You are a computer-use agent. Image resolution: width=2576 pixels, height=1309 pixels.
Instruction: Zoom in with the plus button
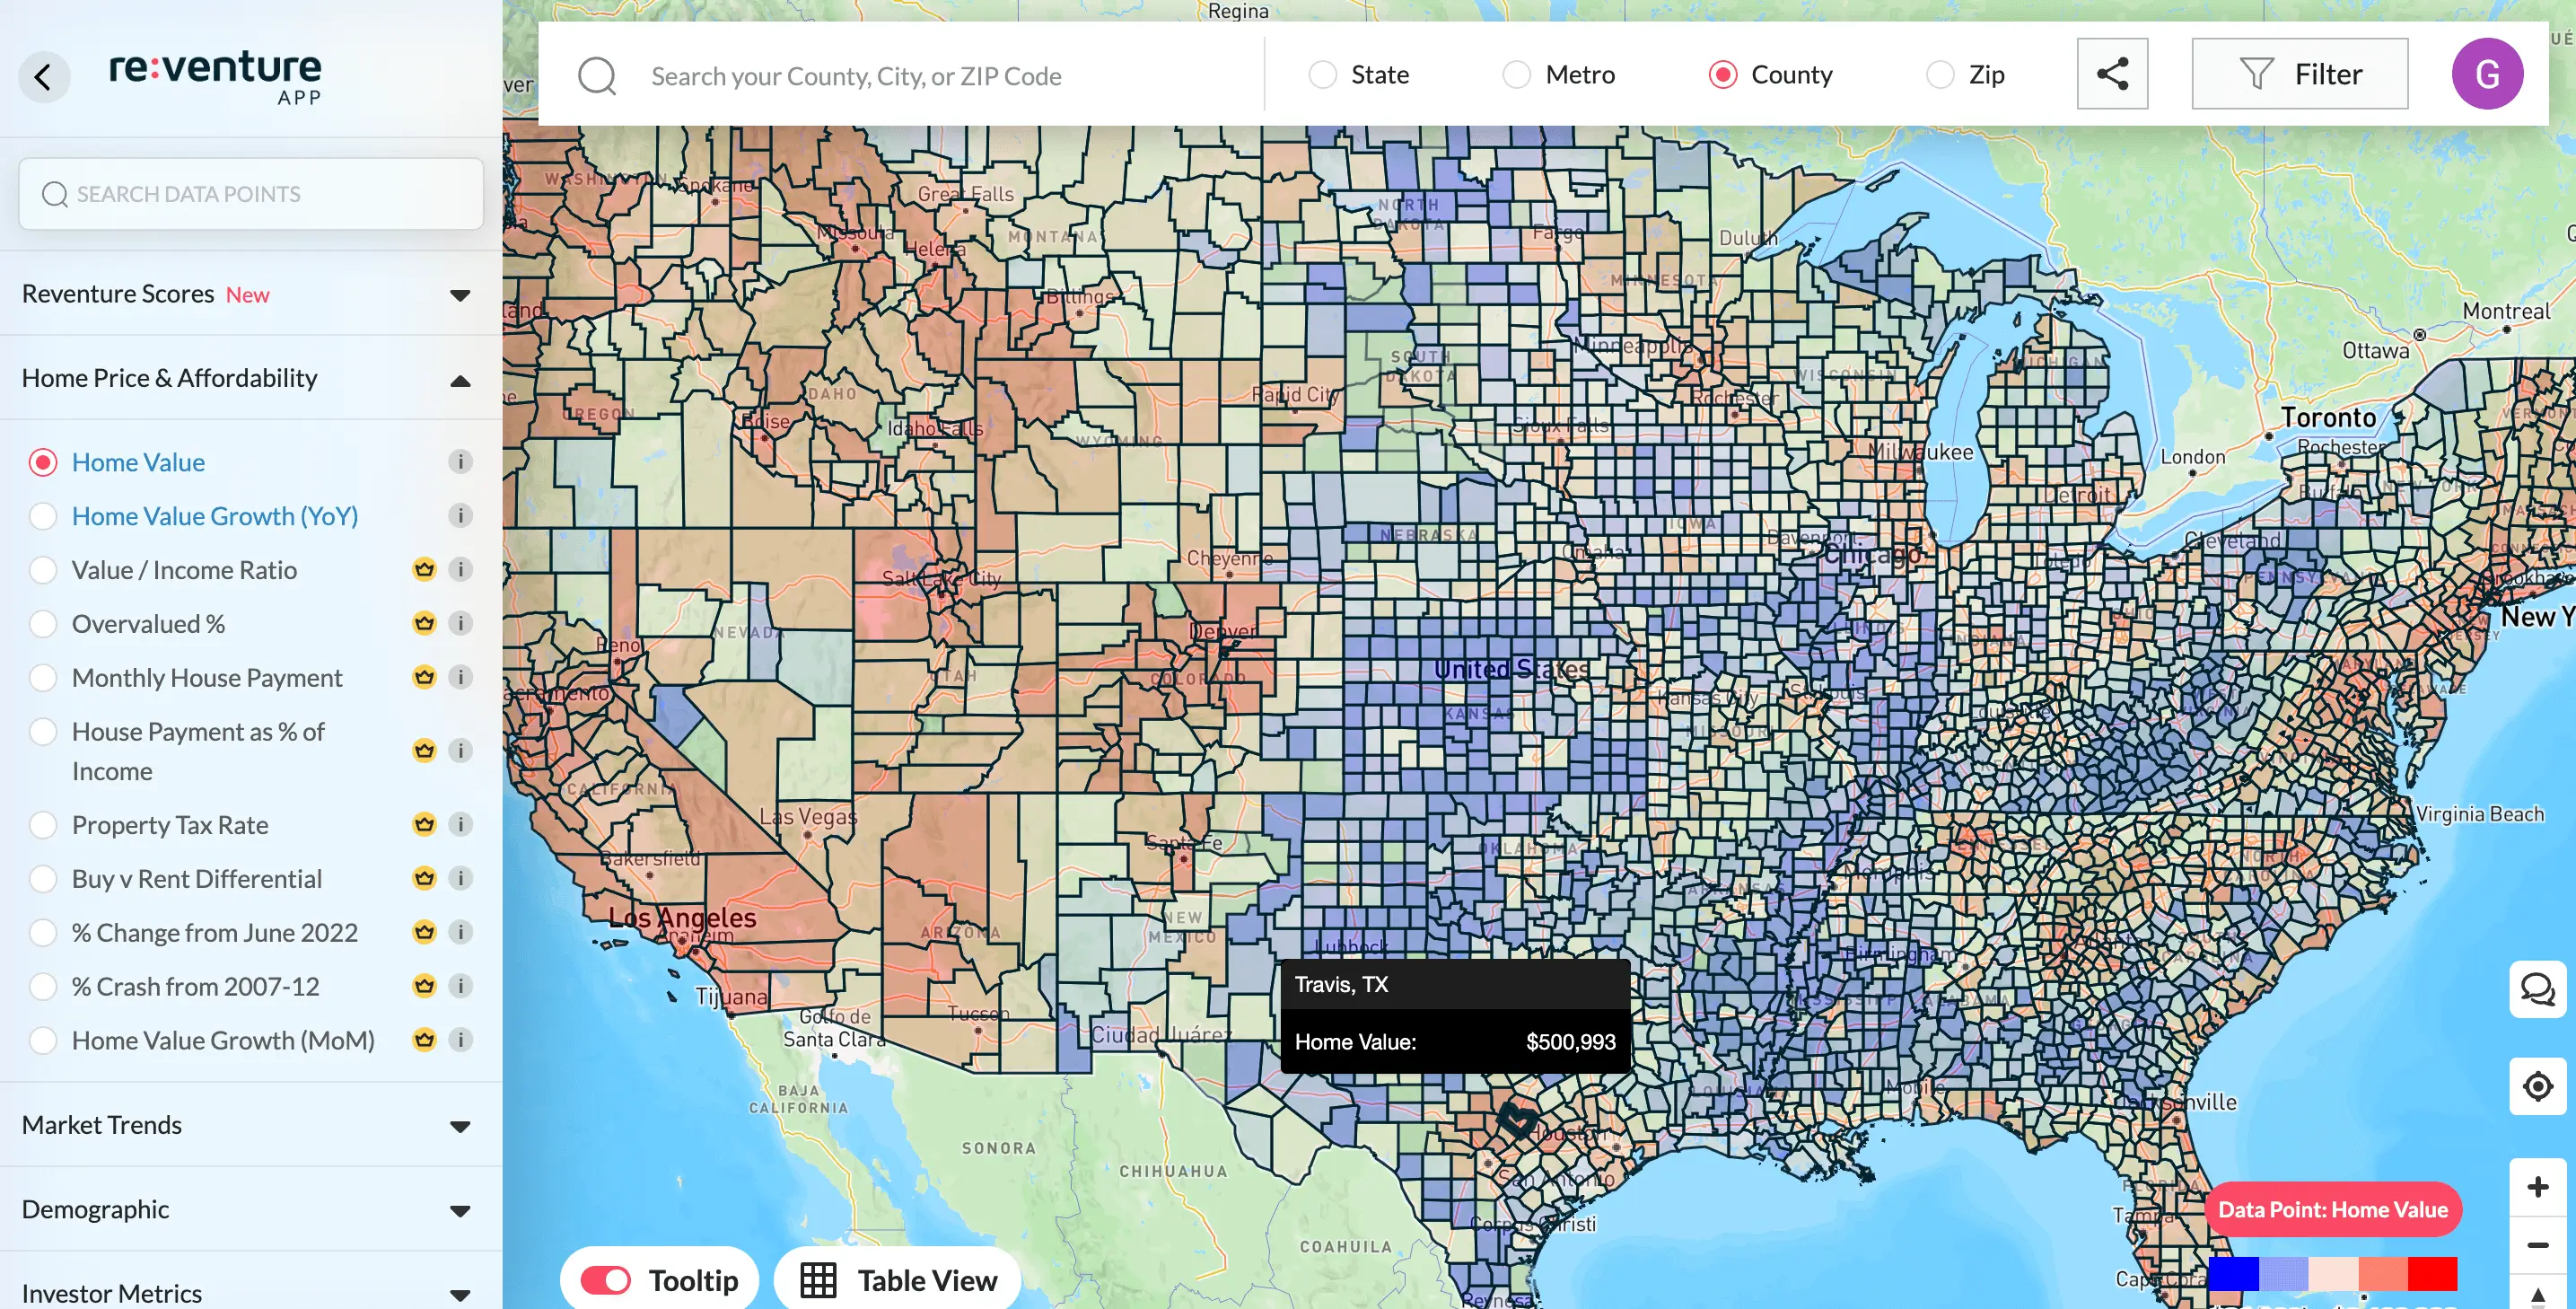pyautogui.click(x=2537, y=1186)
